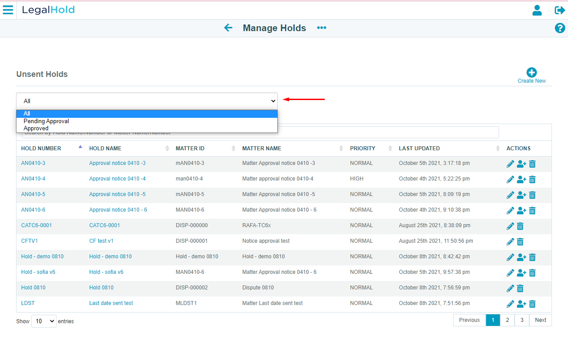Edit Hold 0810 with pencil icon
This screenshot has height=337, width=568.
(510, 289)
